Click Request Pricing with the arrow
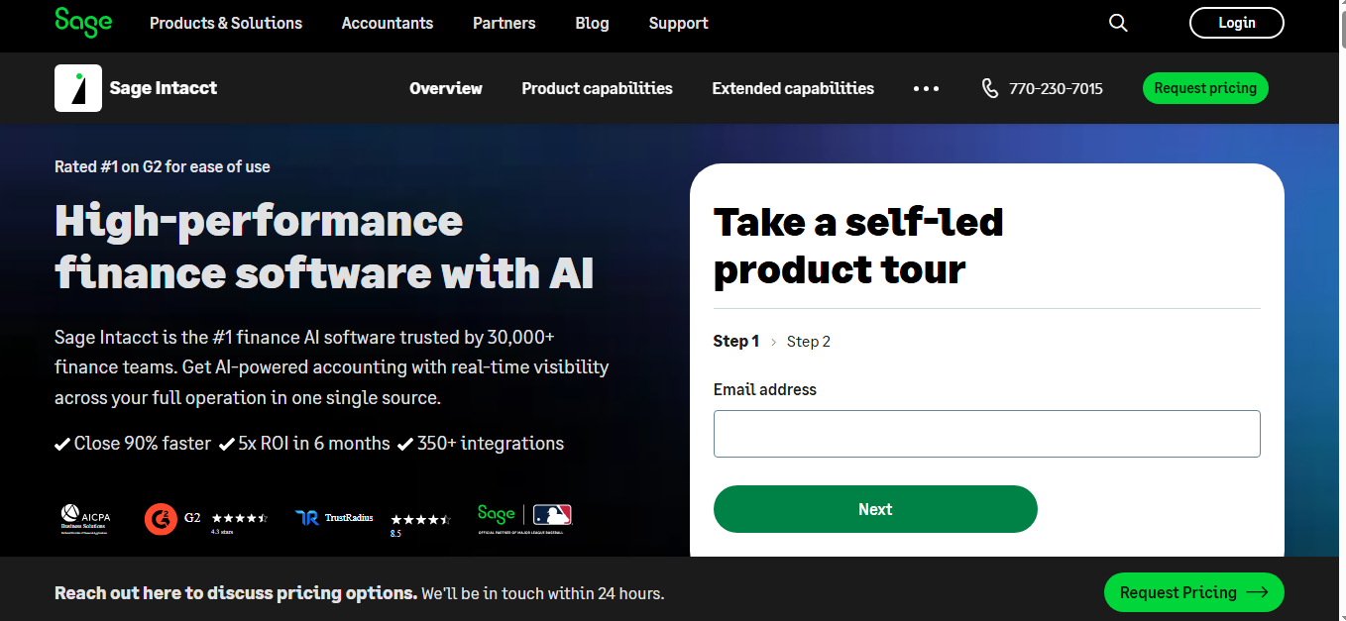 (x=1193, y=591)
